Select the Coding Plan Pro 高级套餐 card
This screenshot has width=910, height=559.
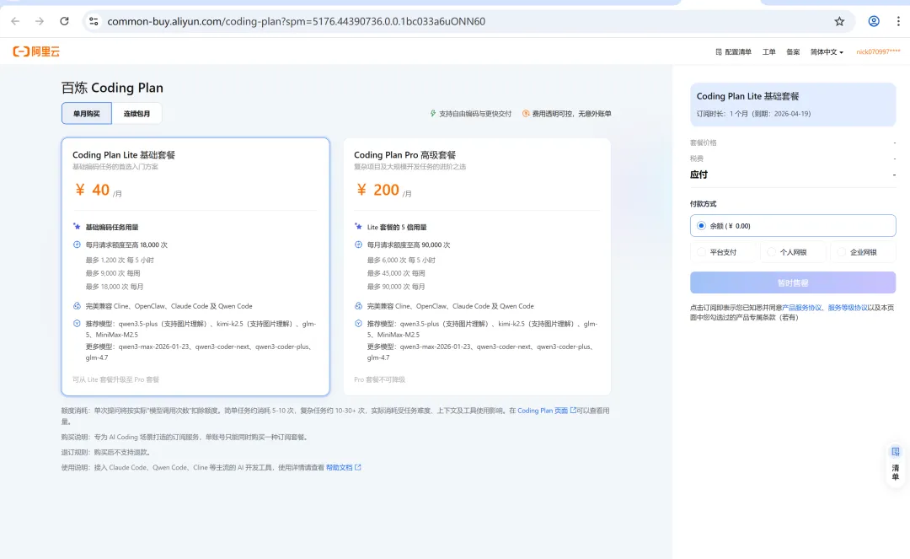point(477,266)
